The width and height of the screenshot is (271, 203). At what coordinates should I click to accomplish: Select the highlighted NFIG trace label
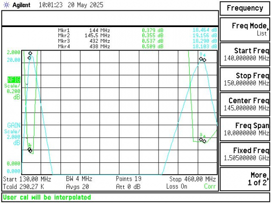tap(14, 80)
